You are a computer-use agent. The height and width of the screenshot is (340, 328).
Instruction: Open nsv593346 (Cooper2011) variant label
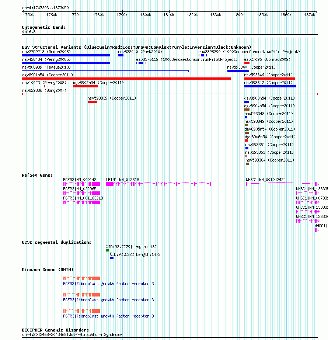[x=268, y=75]
